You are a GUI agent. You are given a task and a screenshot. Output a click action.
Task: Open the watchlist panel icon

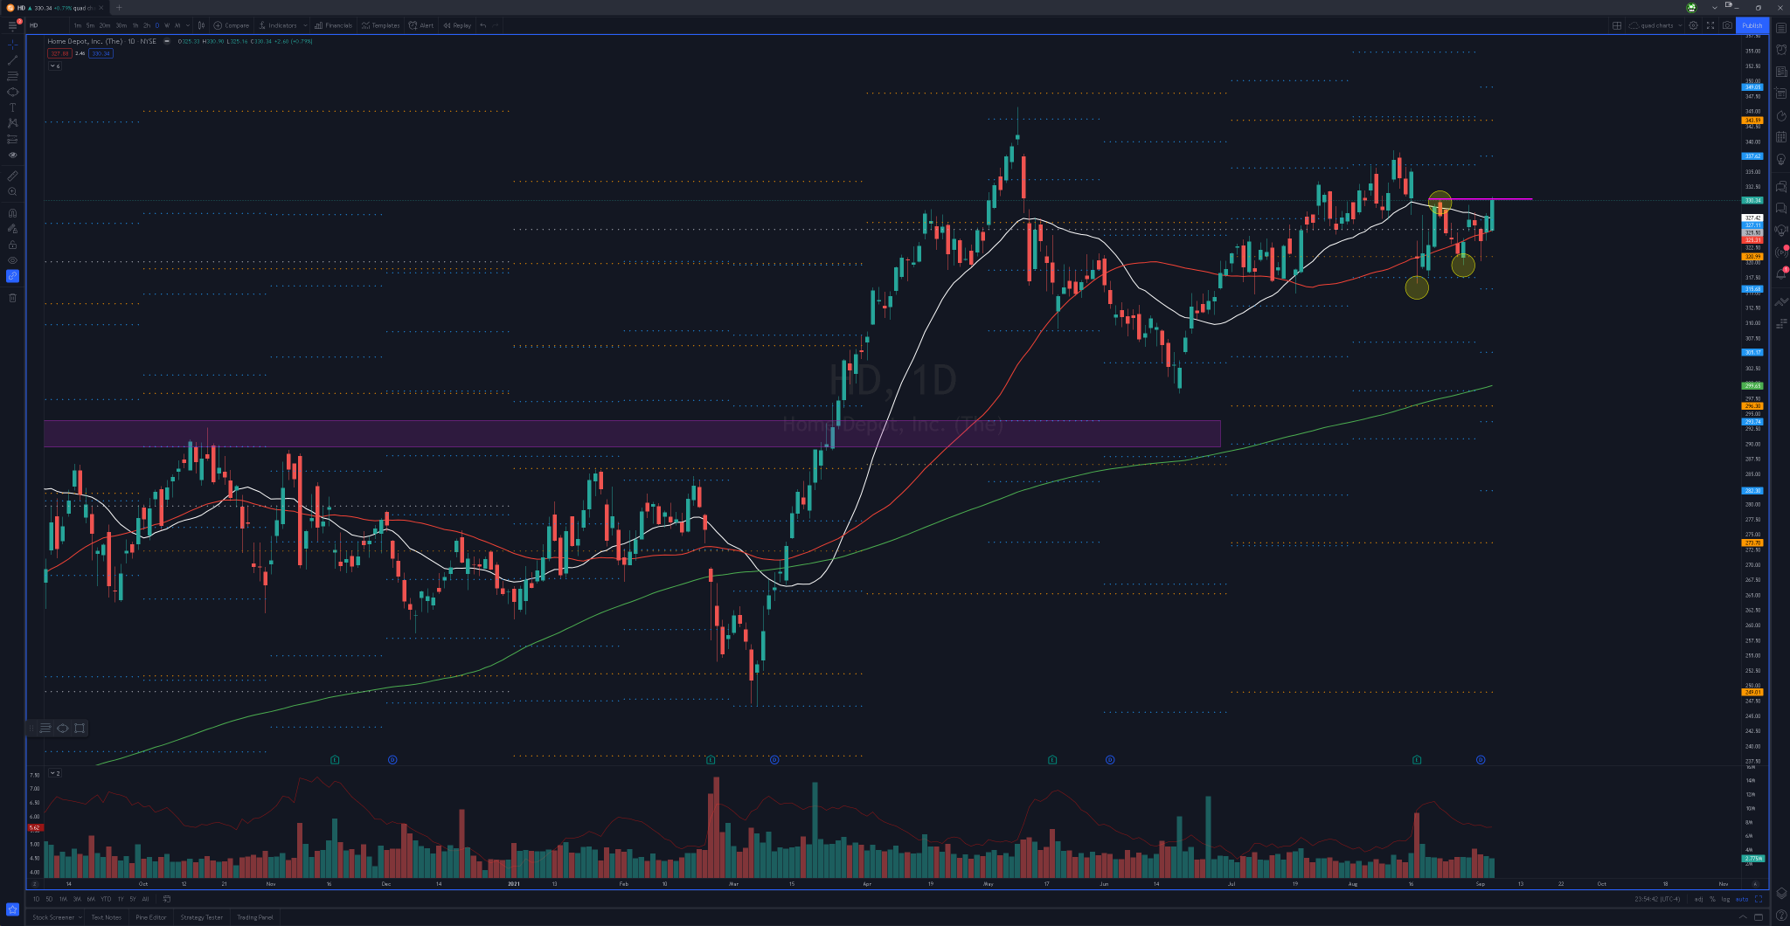[x=1781, y=27]
